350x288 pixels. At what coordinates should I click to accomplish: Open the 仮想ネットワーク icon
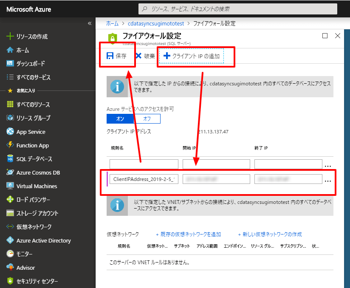point(10,226)
